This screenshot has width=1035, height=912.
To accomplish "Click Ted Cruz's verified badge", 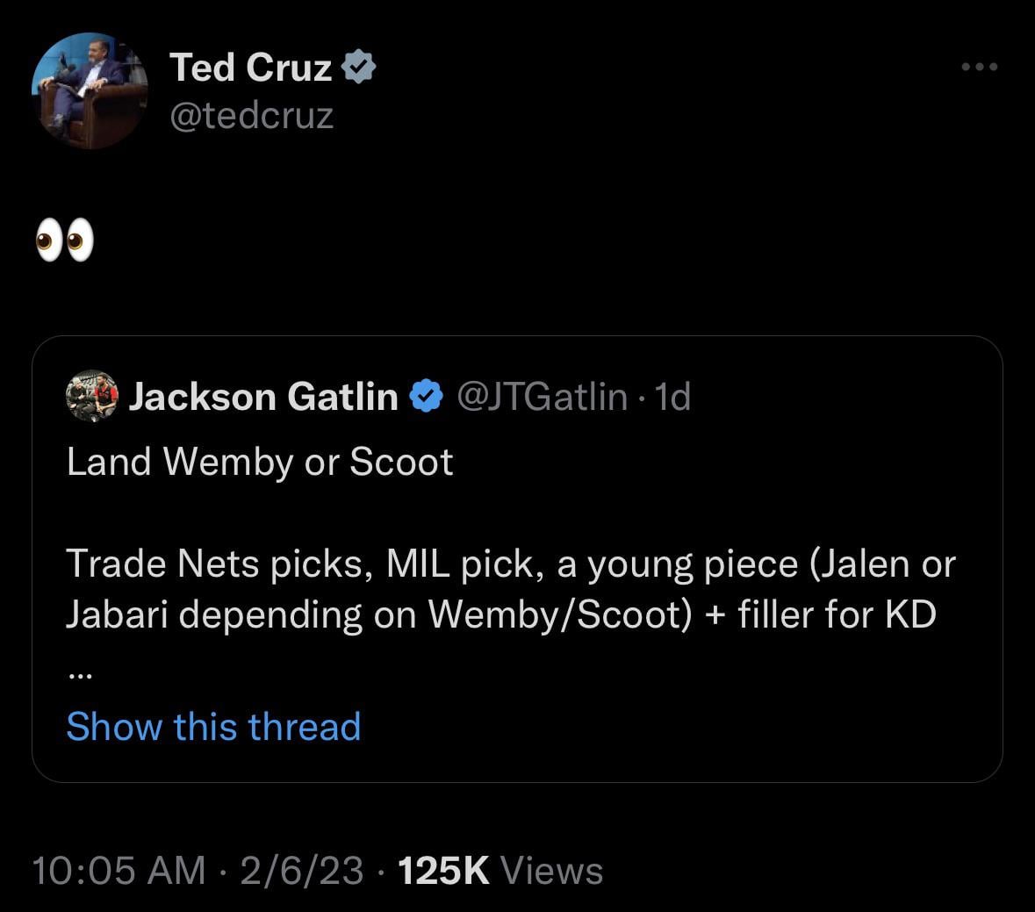I will (358, 68).
